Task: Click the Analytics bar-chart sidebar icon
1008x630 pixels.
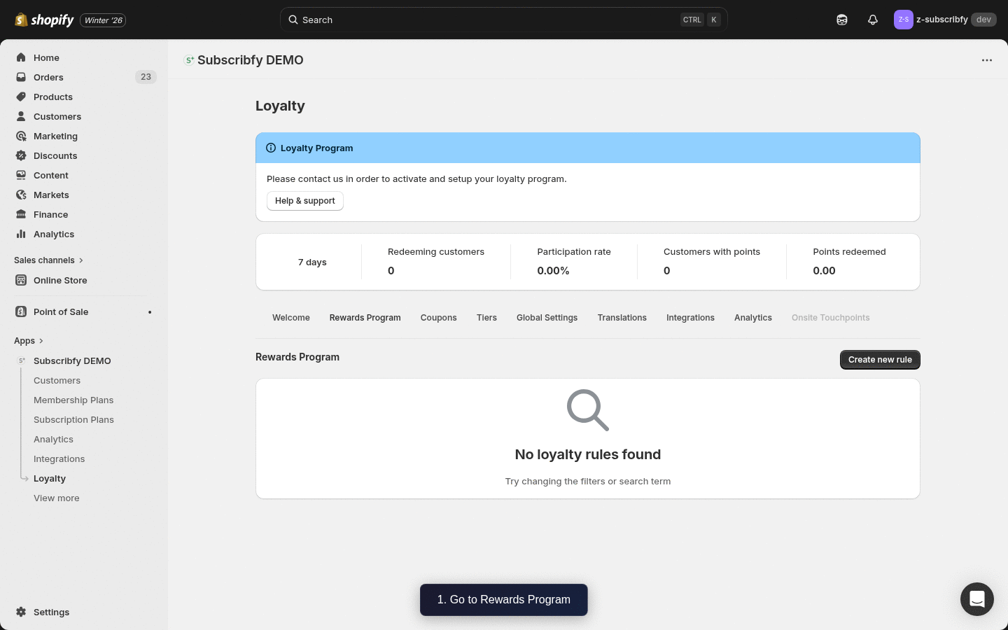Action: pyautogui.click(x=21, y=234)
